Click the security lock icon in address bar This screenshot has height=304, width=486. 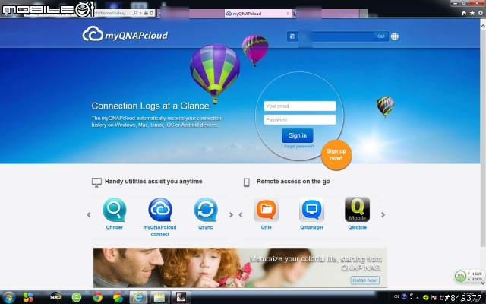tap(146, 13)
